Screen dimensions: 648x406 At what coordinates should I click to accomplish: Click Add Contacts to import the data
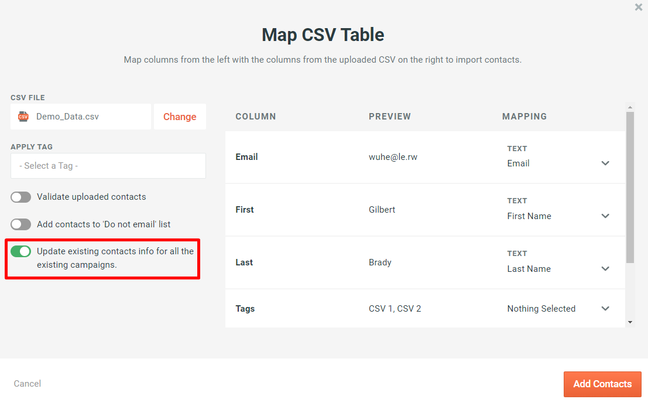coord(602,384)
